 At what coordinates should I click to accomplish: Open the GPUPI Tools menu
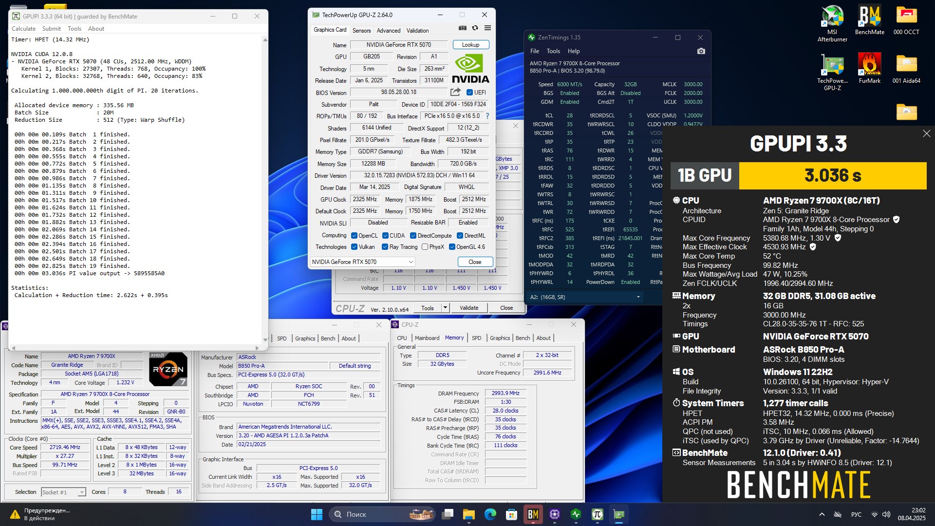pos(75,29)
